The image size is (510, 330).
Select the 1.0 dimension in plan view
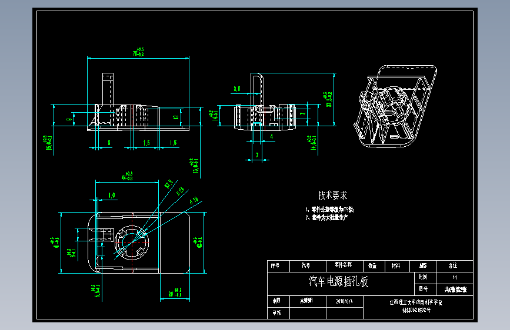tap(112, 195)
